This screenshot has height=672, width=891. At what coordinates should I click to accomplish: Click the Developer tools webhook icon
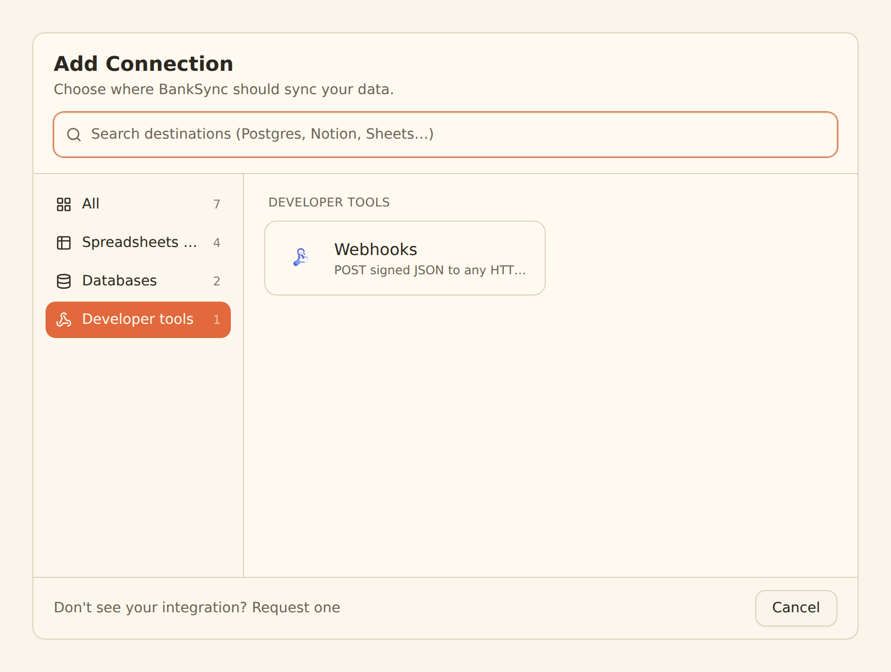coord(64,319)
